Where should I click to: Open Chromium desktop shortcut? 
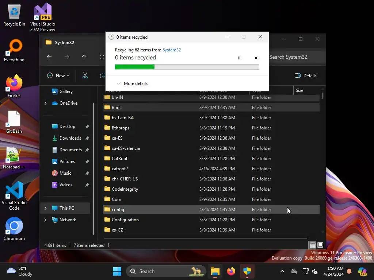[14, 229]
